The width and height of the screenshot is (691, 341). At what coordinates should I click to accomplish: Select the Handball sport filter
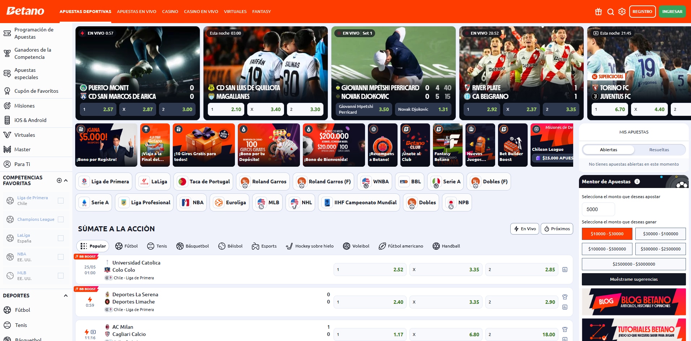tap(446, 246)
